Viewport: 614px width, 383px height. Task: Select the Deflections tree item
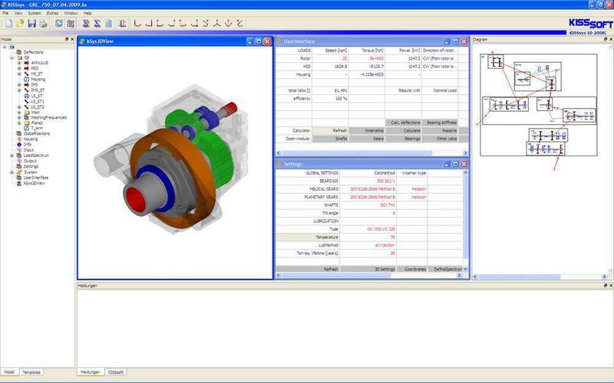(x=33, y=52)
